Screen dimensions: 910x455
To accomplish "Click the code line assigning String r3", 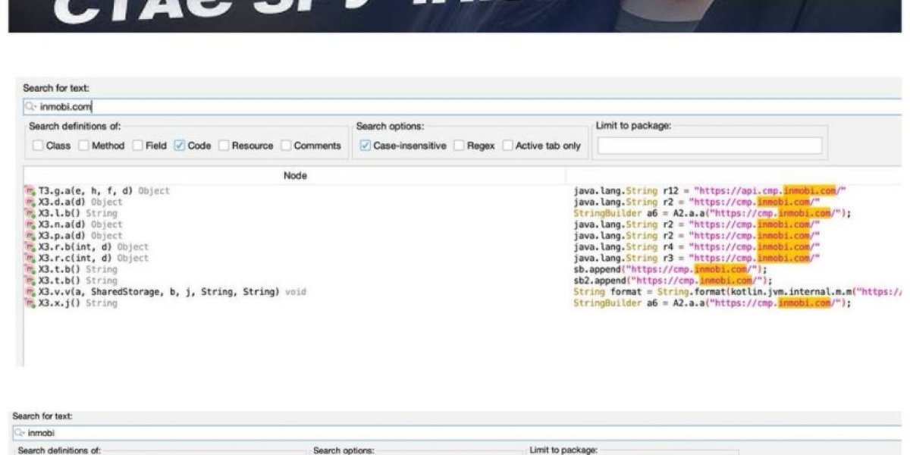I will [697, 259].
